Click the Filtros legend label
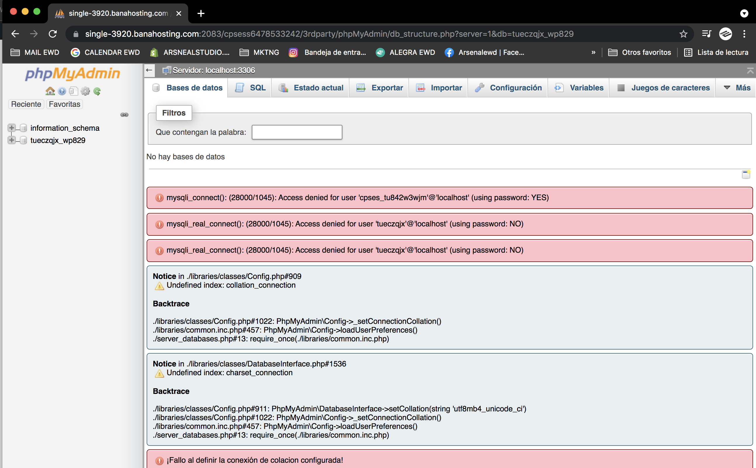This screenshot has height=468, width=756. point(174,113)
